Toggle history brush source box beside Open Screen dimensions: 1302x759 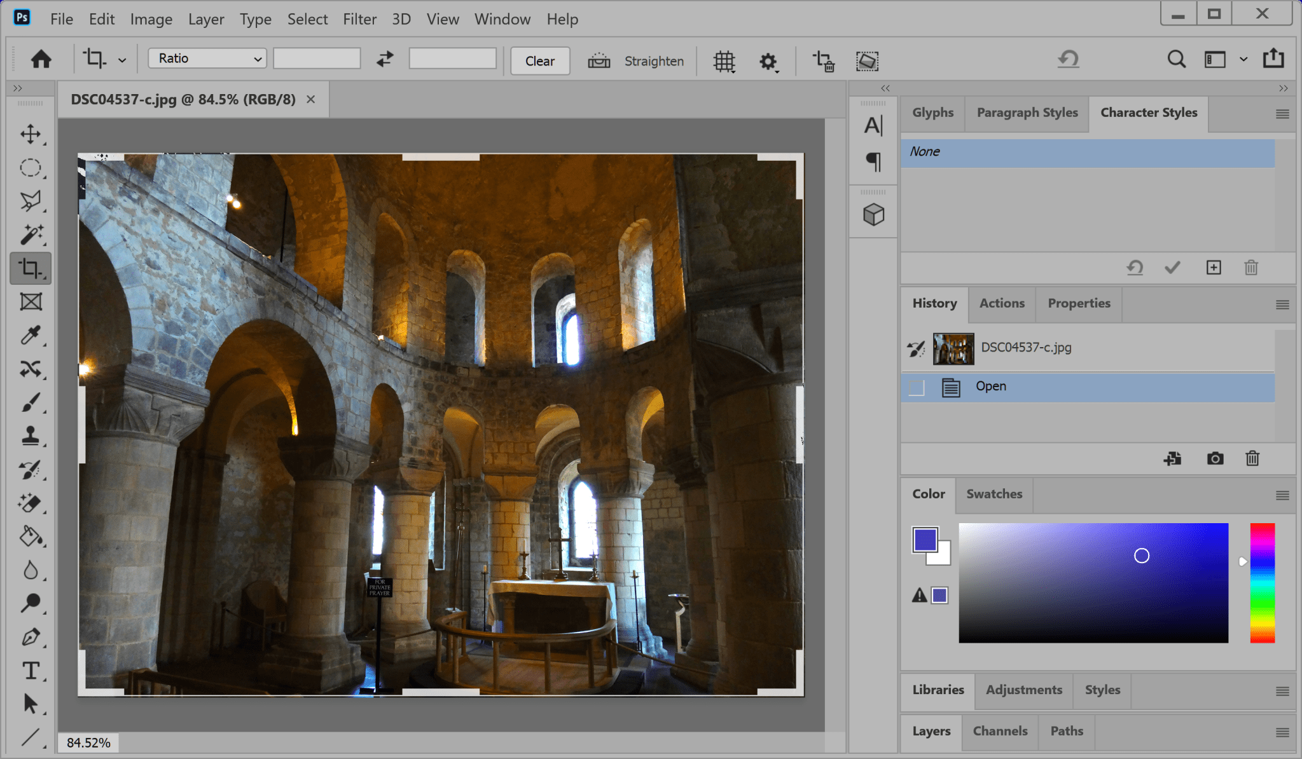pos(917,386)
